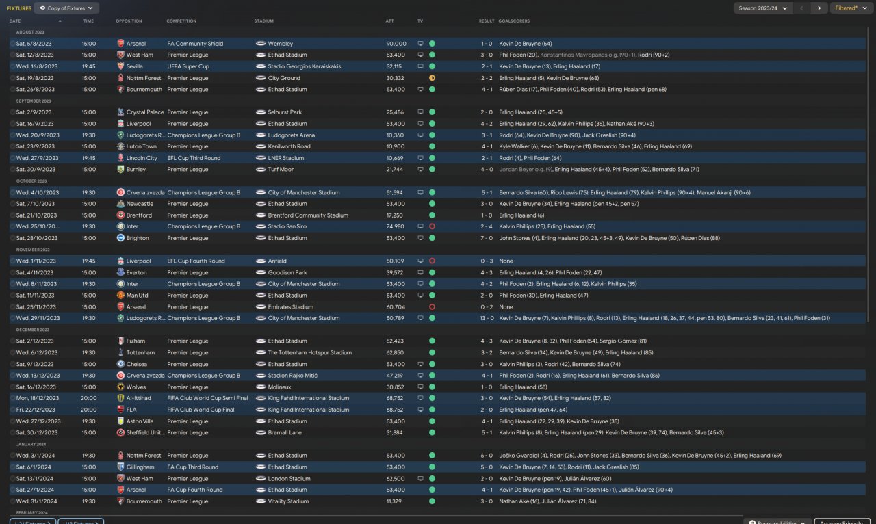Go to the next season with the right arrow
The height and width of the screenshot is (524, 876).
click(x=819, y=8)
